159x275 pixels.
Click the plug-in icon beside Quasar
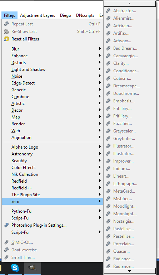pyautogui.click(x=109, y=251)
